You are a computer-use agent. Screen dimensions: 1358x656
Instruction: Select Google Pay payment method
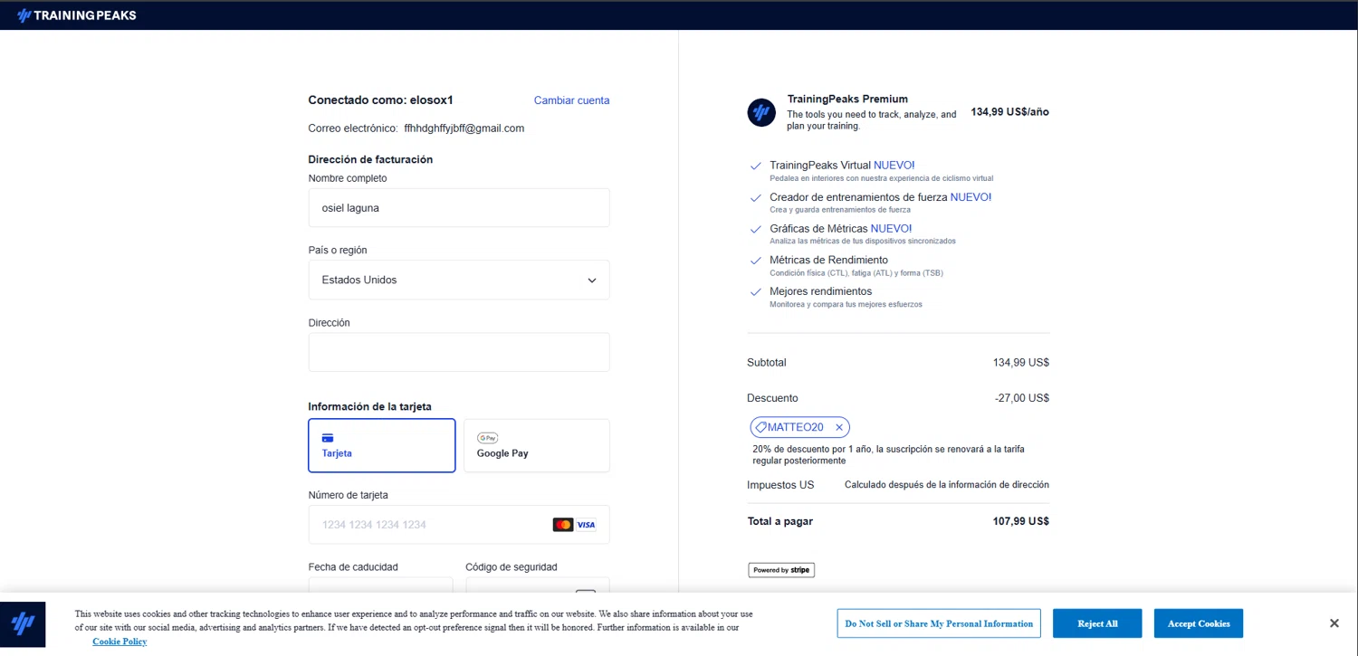pyautogui.click(x=537, y=445)
